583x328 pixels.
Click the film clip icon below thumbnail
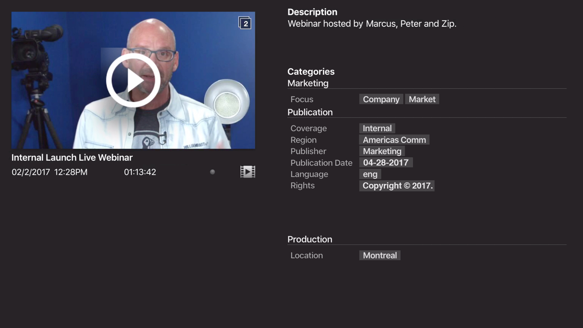(248, 172)
